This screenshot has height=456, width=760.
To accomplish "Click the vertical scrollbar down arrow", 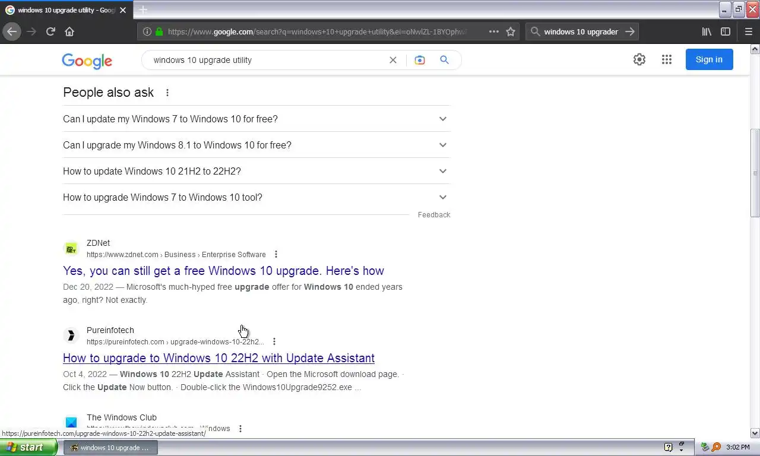I will [755, 433].
